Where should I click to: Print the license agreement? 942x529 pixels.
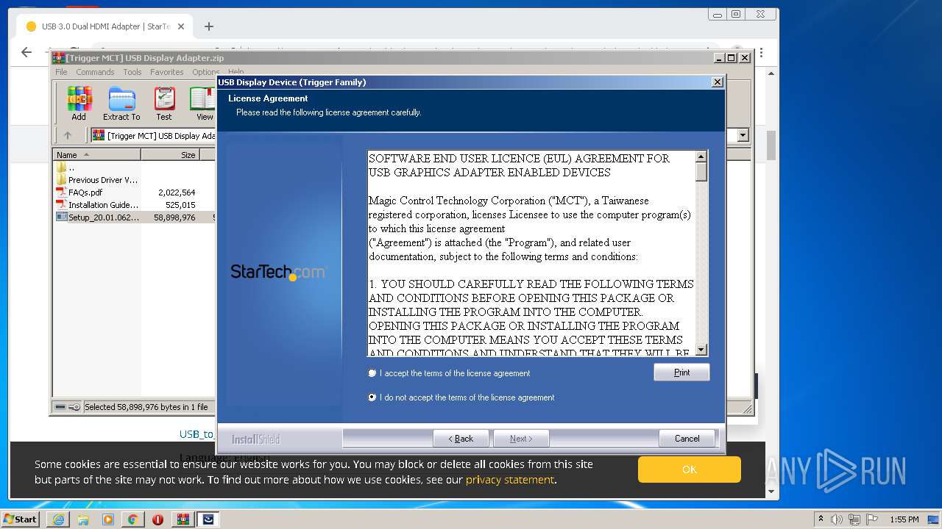(681, 373)
